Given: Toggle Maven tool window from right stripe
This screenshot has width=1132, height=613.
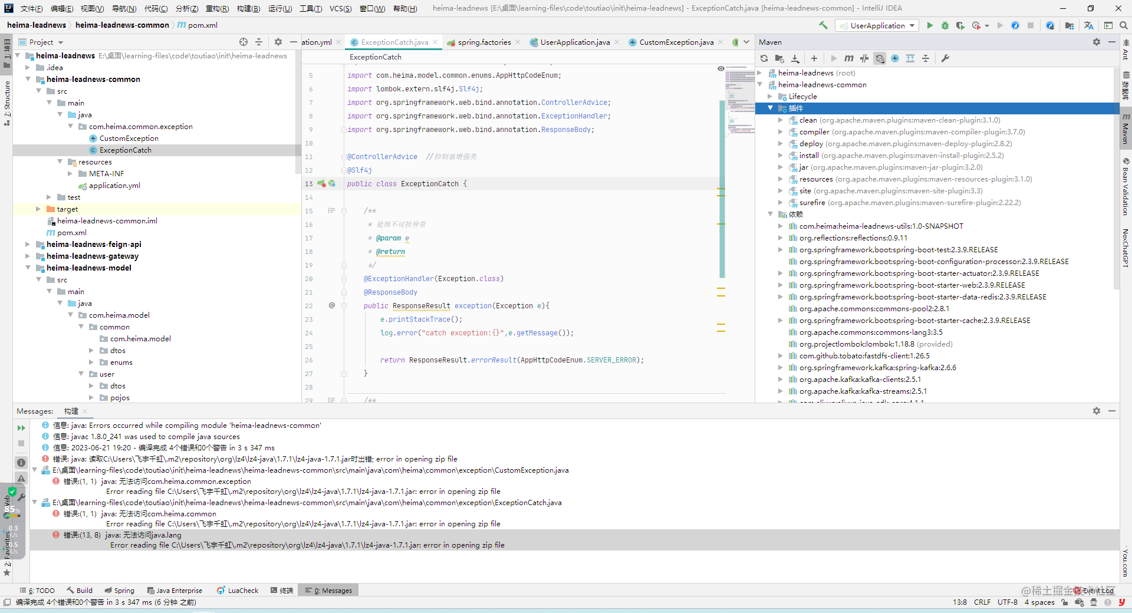Looking at the screenshot, I should (1126, 128).
